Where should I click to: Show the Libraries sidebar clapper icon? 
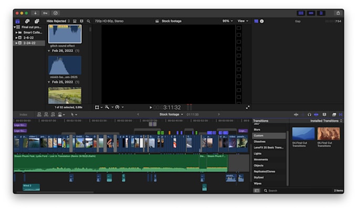[17, 21]
